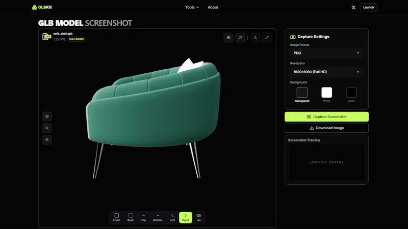Click the upload model icon
The image size is (408, 229).
(x=256, y=38)
